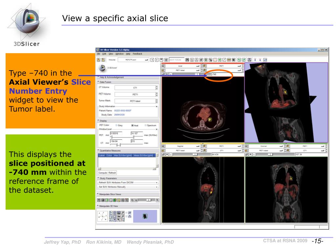This screenshot has width=336, height=252.
Task: Click the icon right of Manipulate Slice Views slider
Action: tap(157, 200)
